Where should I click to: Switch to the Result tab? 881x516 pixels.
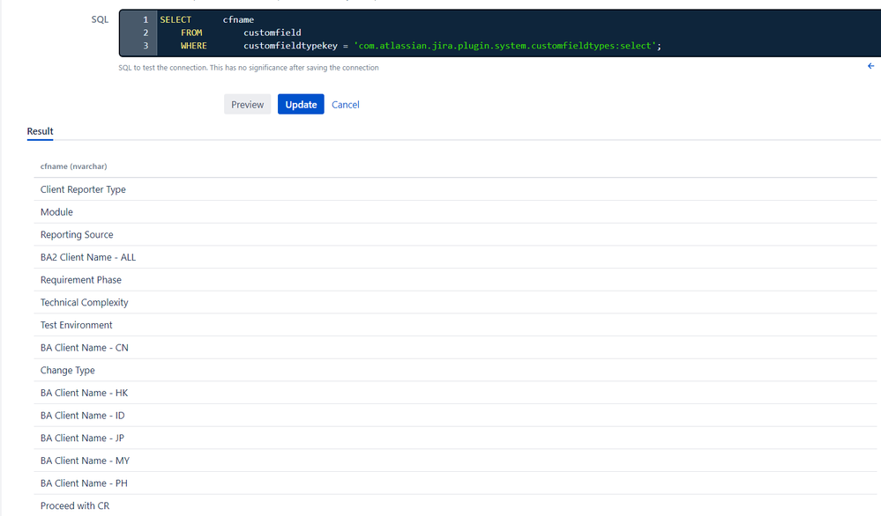(x=40, y=131)
